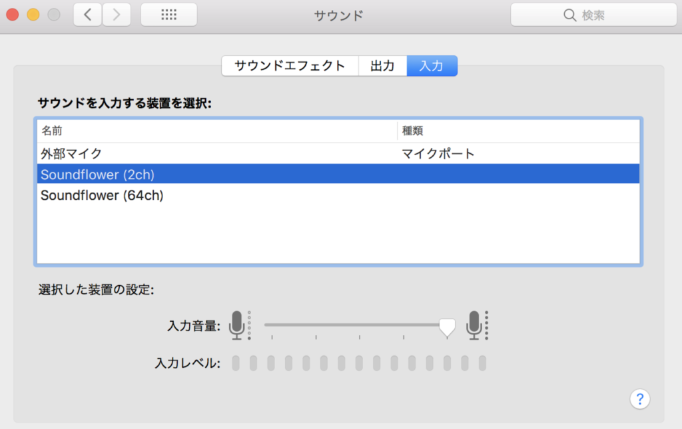Close the サウンド window

click(13, 15)
